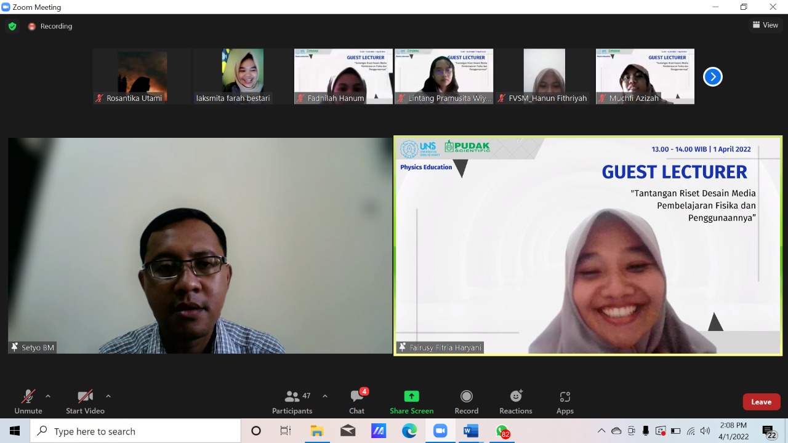Expand video options arrow beside Start Video
Viewport: 788px width, 443px height.
click(108, 396)
